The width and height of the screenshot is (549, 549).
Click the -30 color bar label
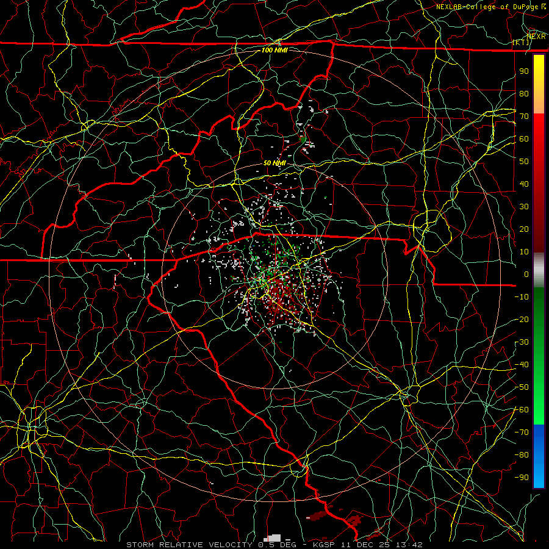[522, 342]
